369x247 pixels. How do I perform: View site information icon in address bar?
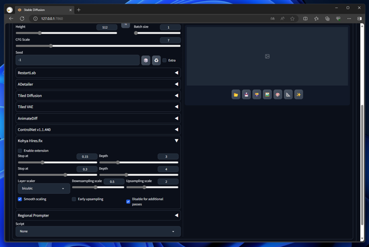coord(35,18)
